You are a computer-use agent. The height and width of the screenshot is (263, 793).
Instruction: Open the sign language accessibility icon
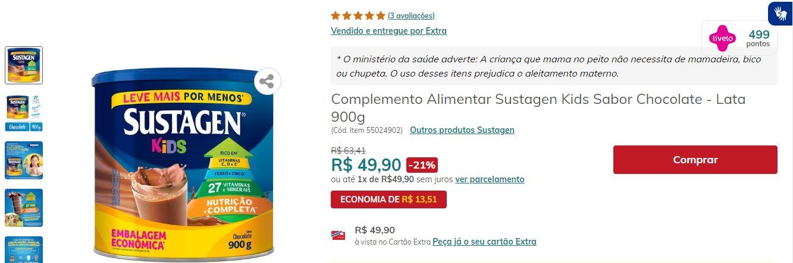(781, 13)
